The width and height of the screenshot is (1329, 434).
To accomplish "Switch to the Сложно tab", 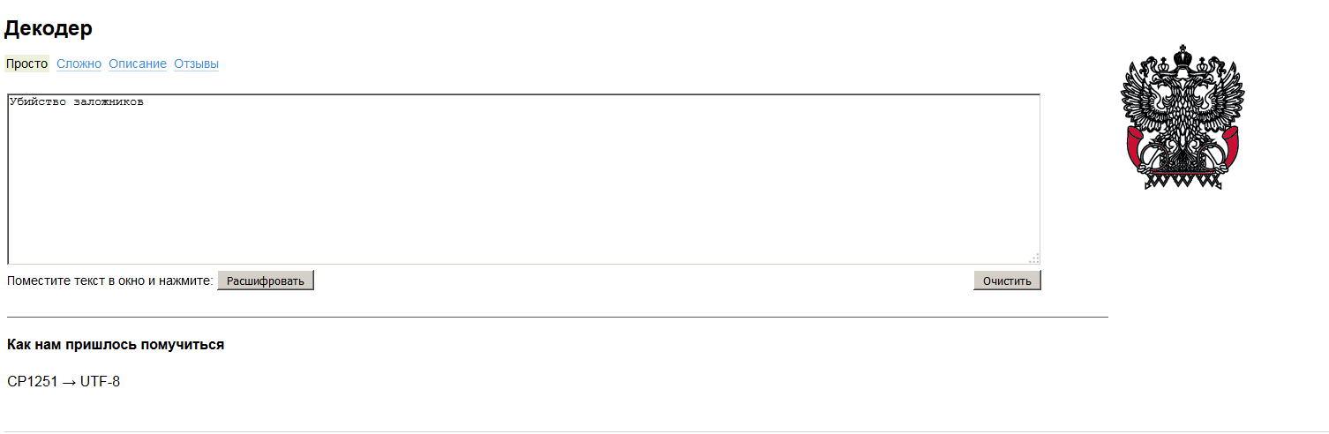I will point(79,64).
